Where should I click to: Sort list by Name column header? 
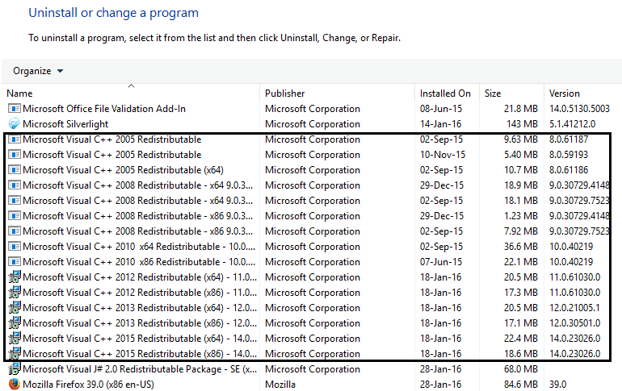pos(19,94)
